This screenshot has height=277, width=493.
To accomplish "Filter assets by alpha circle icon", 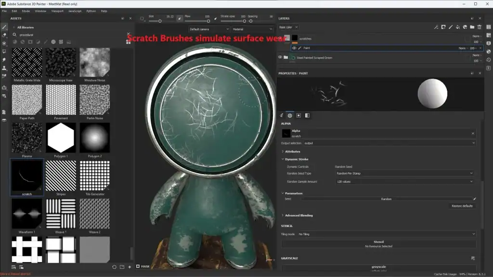I will (53, 42).
